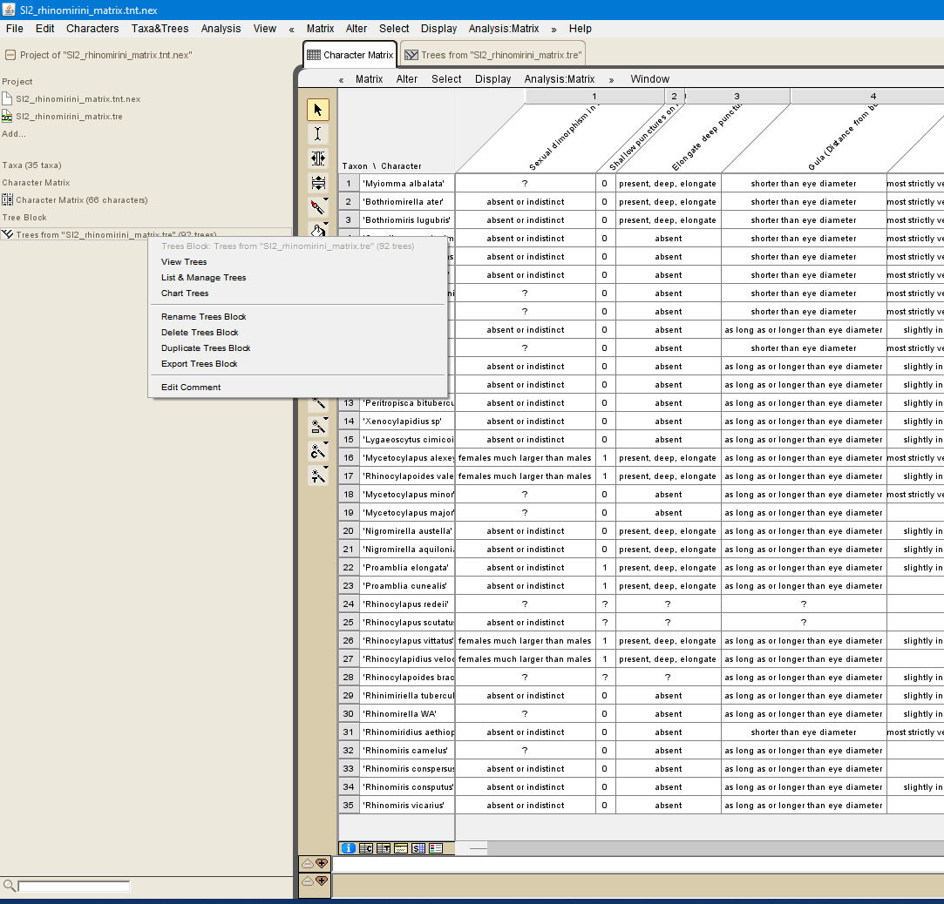Open the character list icon marked C
Viewport: 944px width, 904px height.
[366, 848]
